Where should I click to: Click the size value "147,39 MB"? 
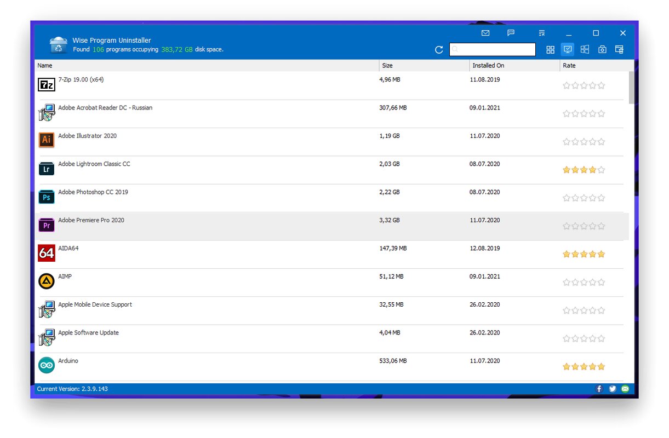393,249
